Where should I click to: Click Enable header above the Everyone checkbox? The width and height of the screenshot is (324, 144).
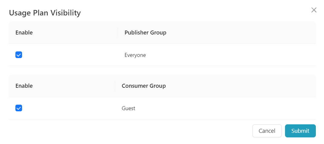point(24,32)
